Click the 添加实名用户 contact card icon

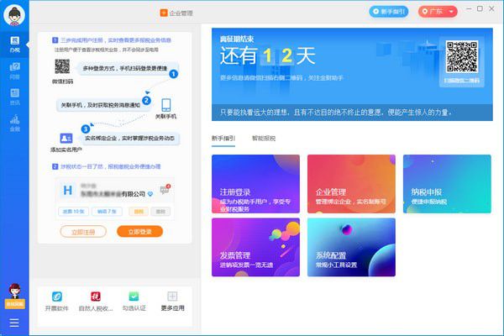pyautogui.click(x=66, y=139)
